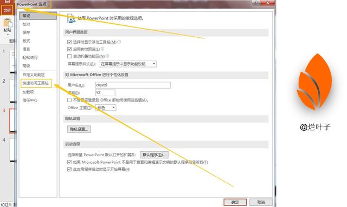
Task: Select slide 3 thumbnail
Action: (x=12, y=121)
